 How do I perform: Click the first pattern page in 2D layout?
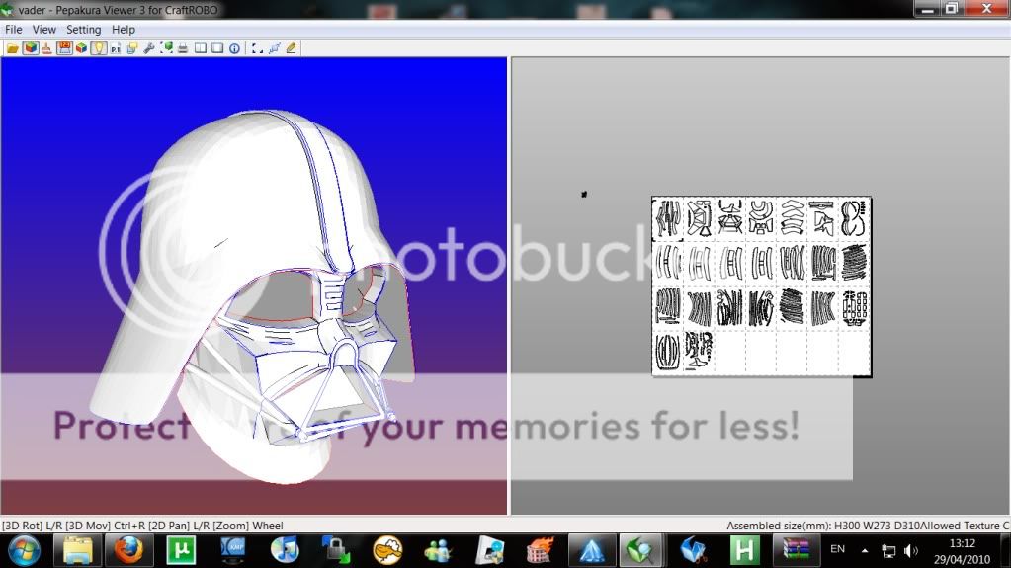click(667, 218)
